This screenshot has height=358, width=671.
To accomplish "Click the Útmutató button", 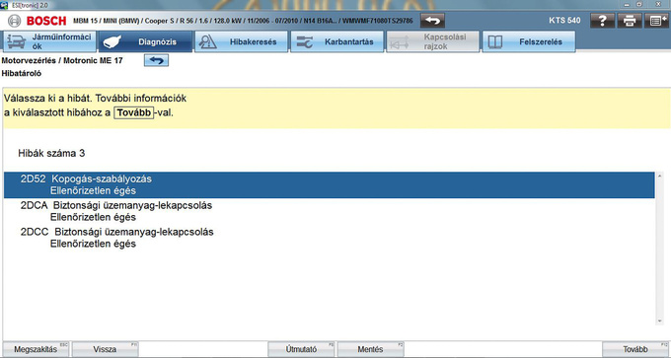I will [301, 349].
